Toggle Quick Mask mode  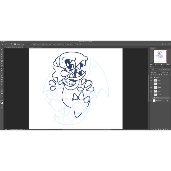click(x=2, y=105)
